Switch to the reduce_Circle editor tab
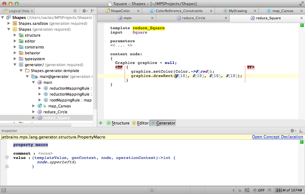The height and width of the screenshot is (194, 305). point(194,18)
